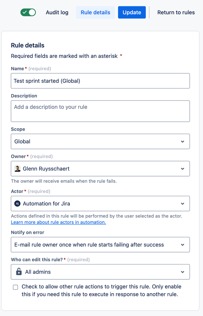Viewport: 203px width, 316px height.
Task: Switch to the Rule details tab
Action: [x=95, y=13]
